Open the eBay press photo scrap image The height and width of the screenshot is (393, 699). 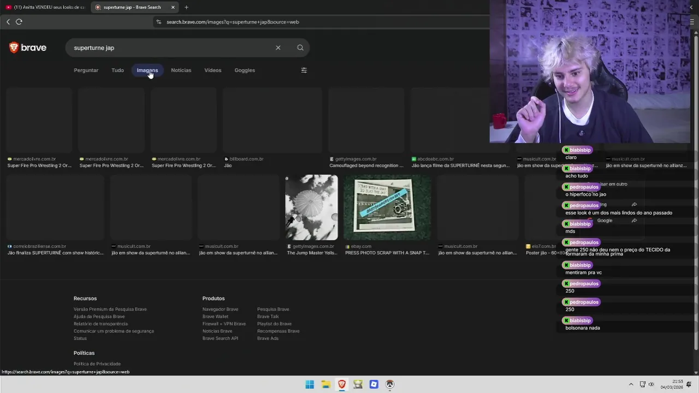[387, 207]
